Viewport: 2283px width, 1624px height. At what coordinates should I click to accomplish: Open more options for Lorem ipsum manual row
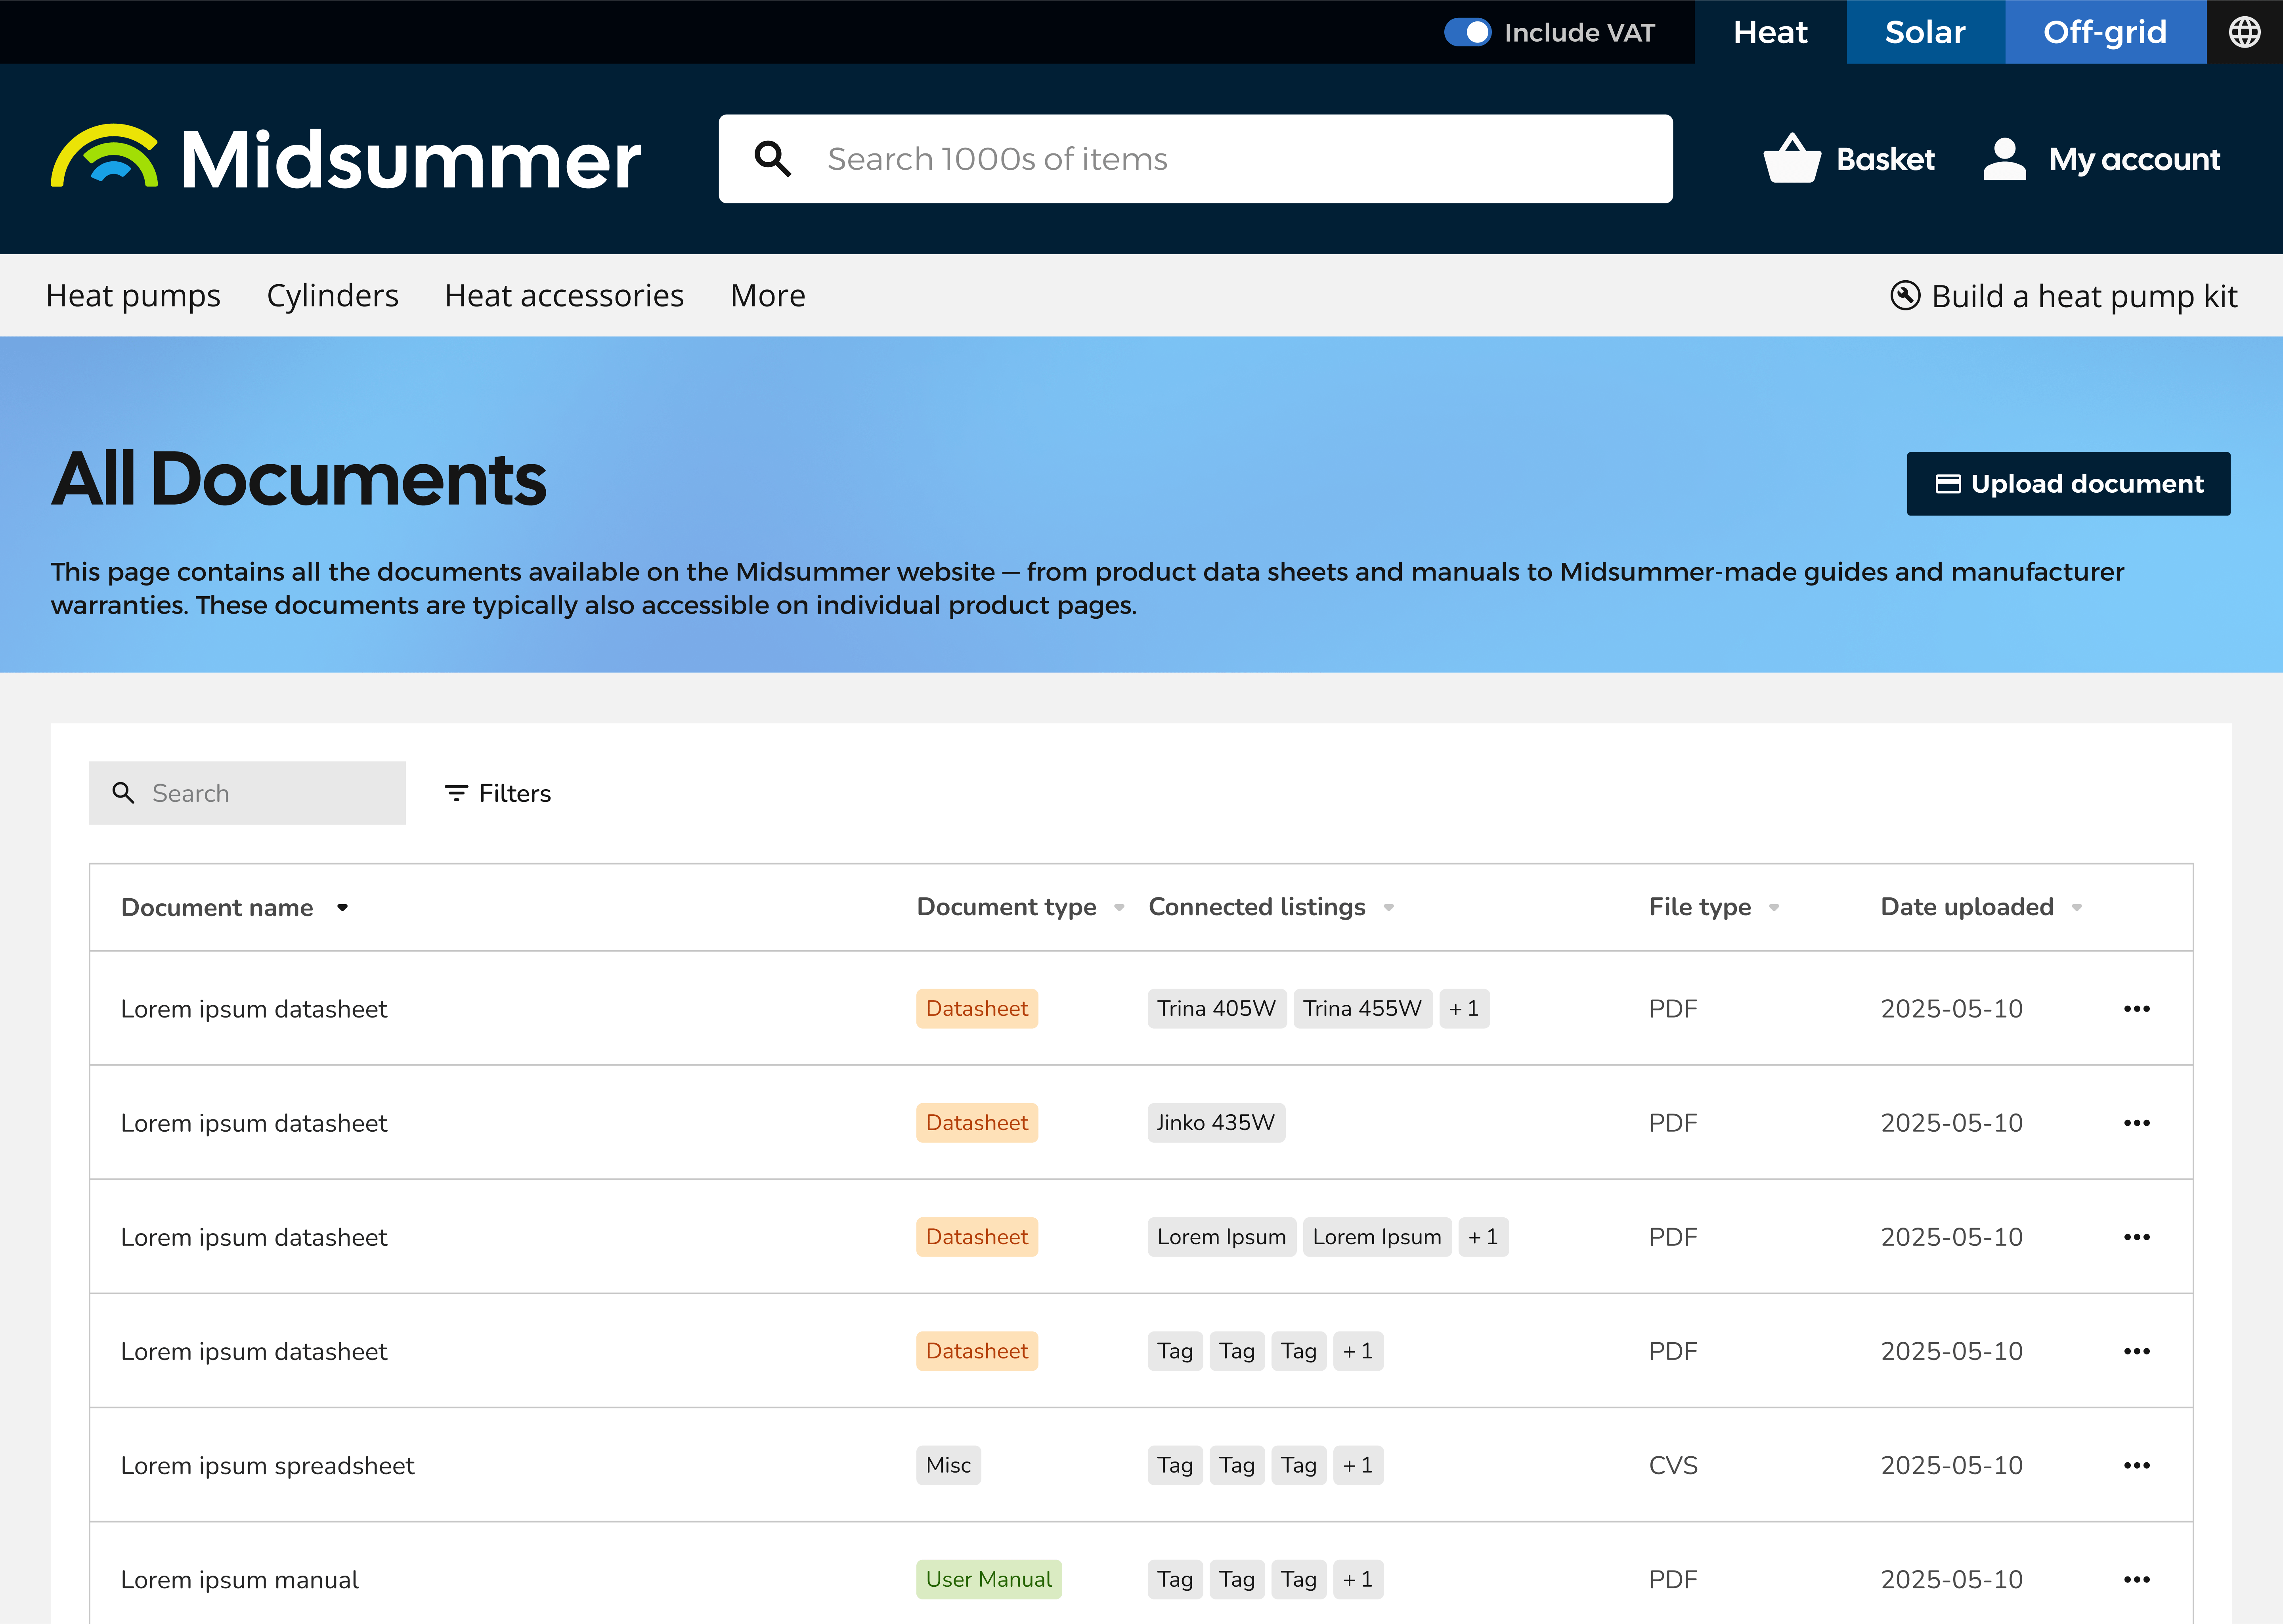click(x=2137, y=1580)
